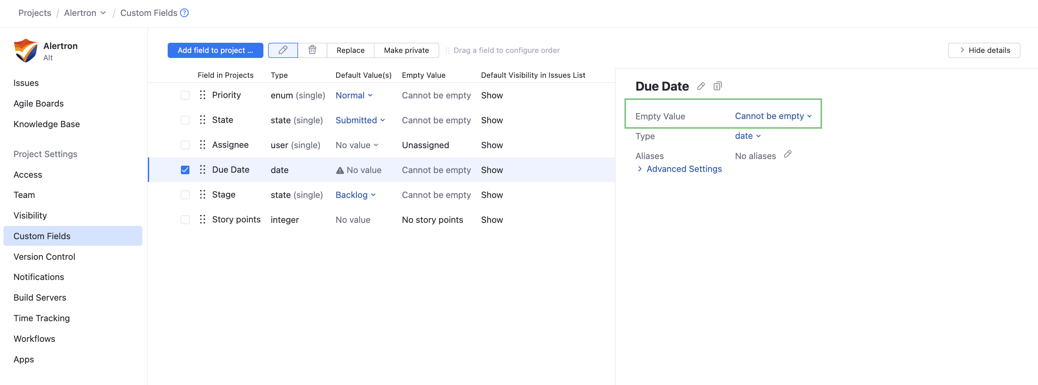Open the date type dropdown

click(x=747, y=136)
